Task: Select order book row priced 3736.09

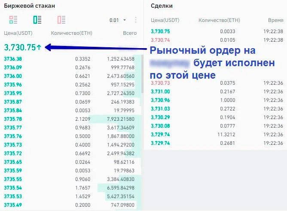Action: click(x=70, y=67)
